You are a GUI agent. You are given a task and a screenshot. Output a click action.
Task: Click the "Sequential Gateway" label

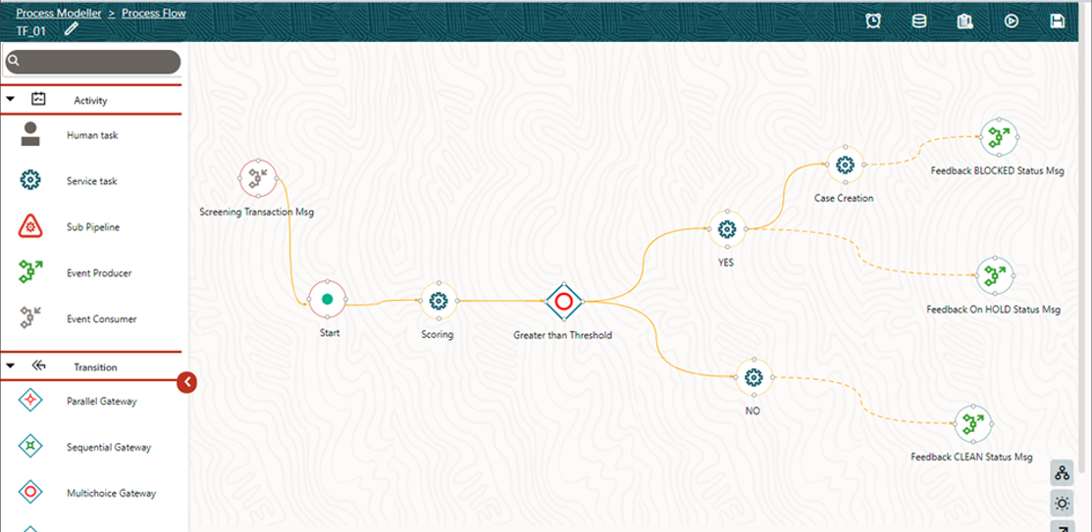pos(109,447)
